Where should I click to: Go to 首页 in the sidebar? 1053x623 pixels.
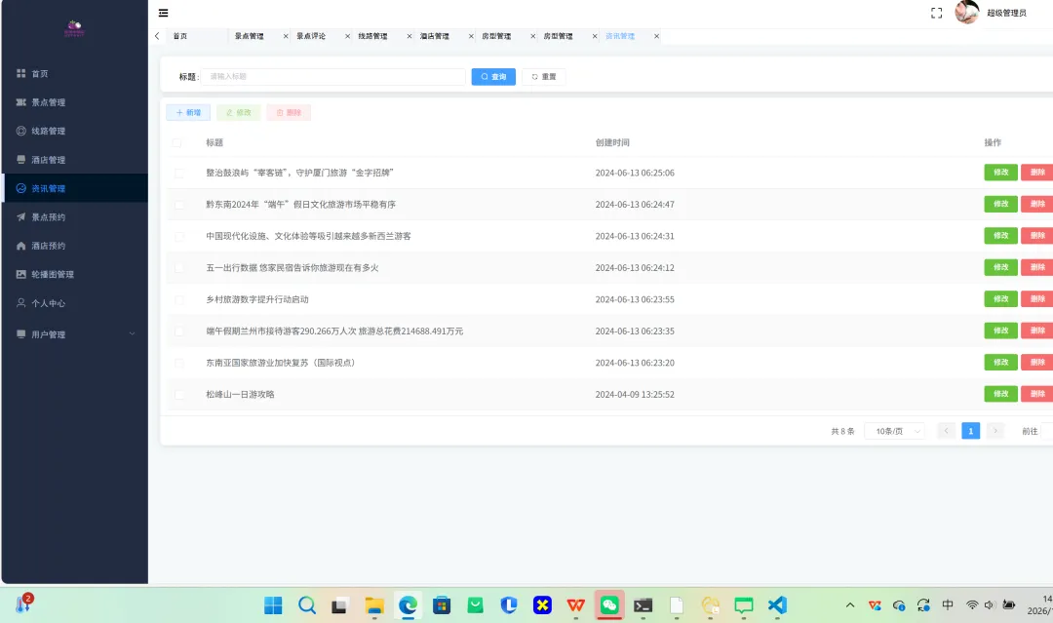(74, 74)
